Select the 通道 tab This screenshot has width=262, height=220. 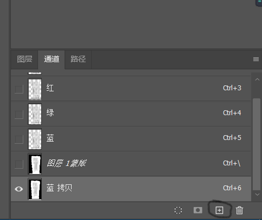(52, 59)
